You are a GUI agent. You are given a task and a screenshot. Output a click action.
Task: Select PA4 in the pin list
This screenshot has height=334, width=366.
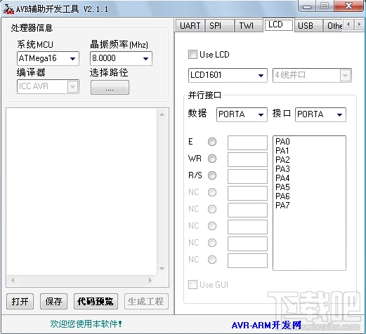tap(282, 178)
